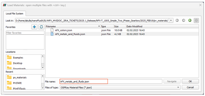Click the Cancel button
205x96 pixels.
point(190,87)
